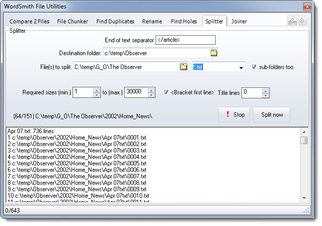
Task: Open the Find Duplicates tab
Action: (x=115, y=21)
